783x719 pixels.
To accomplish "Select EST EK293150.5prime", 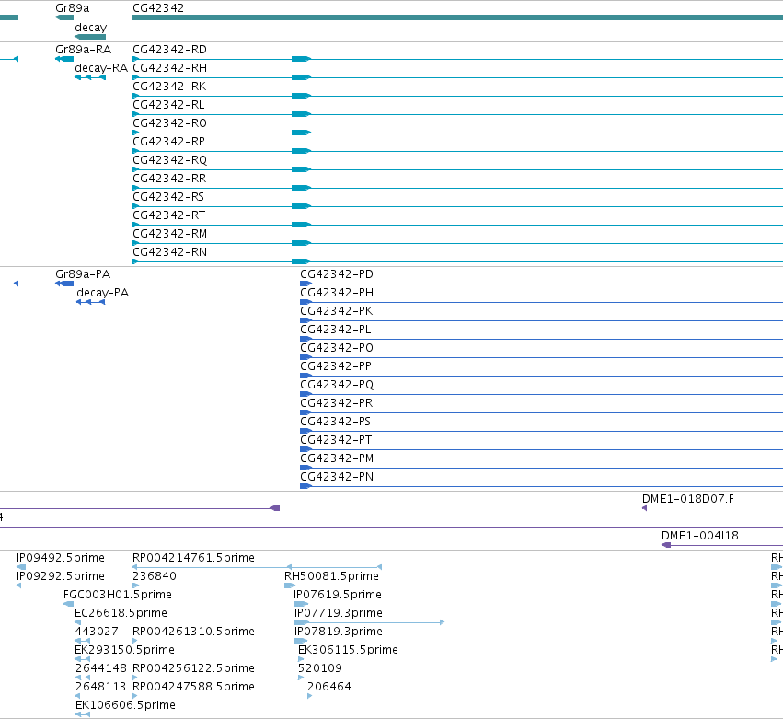I will (125, 650).
